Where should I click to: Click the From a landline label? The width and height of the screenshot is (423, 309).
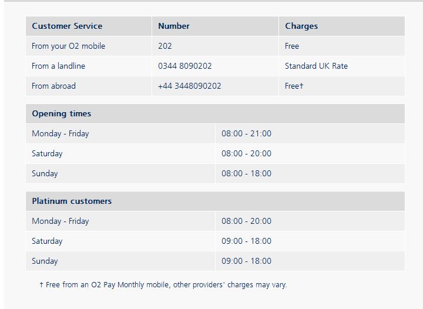click(58, 66)
